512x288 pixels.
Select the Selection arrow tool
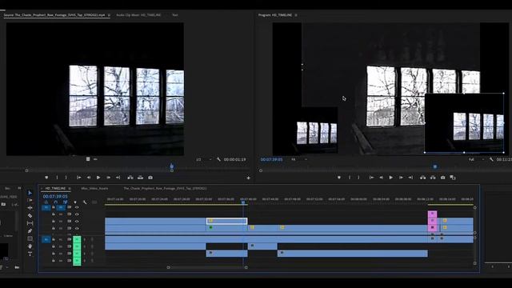click(30, 193)
